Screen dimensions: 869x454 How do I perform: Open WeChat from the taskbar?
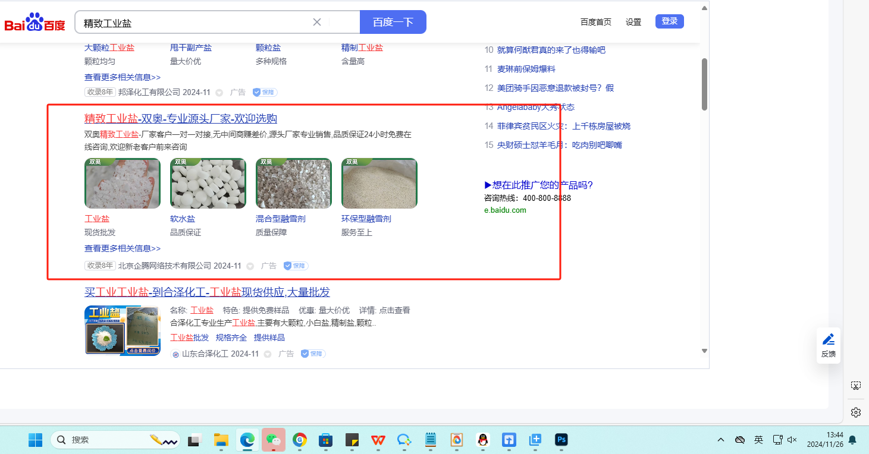[x=274, y=440]
